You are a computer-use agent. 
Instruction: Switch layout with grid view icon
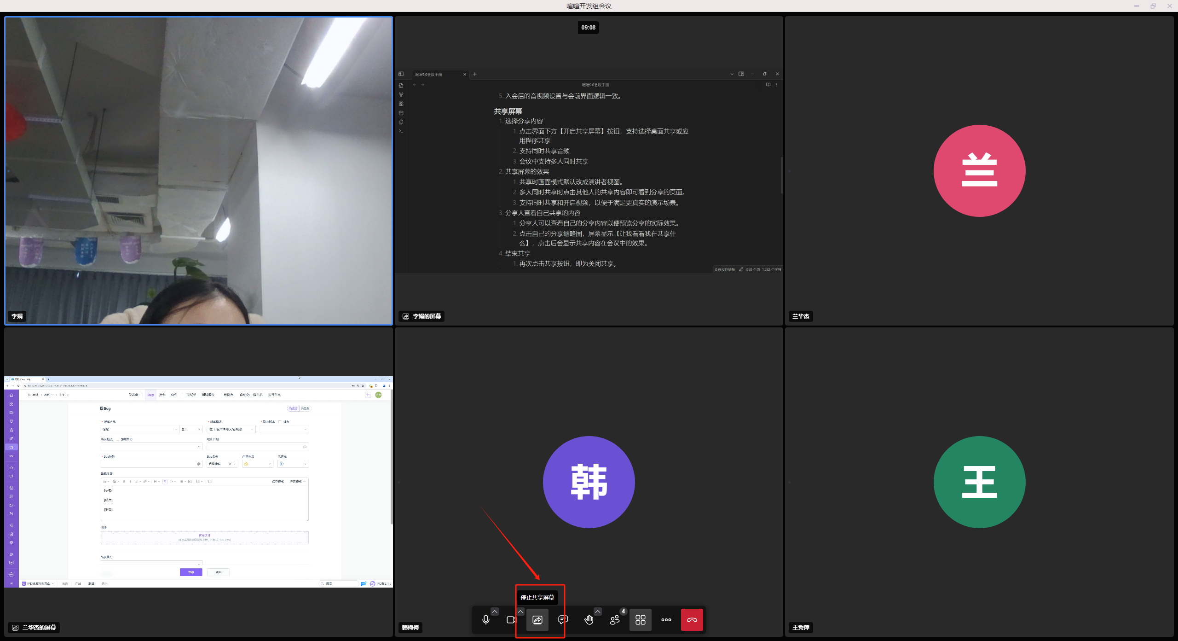(640, 620)
